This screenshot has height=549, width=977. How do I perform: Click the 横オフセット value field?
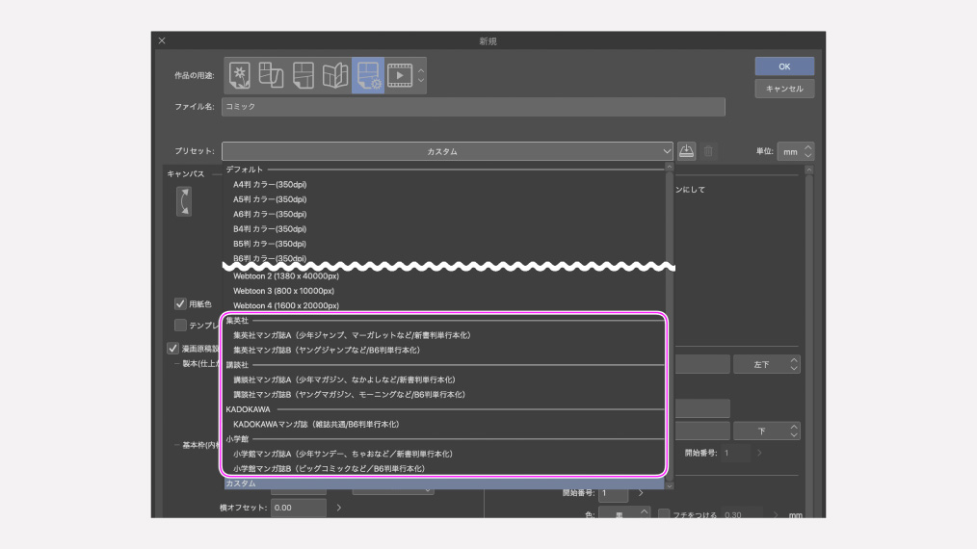tap(298, 508)
